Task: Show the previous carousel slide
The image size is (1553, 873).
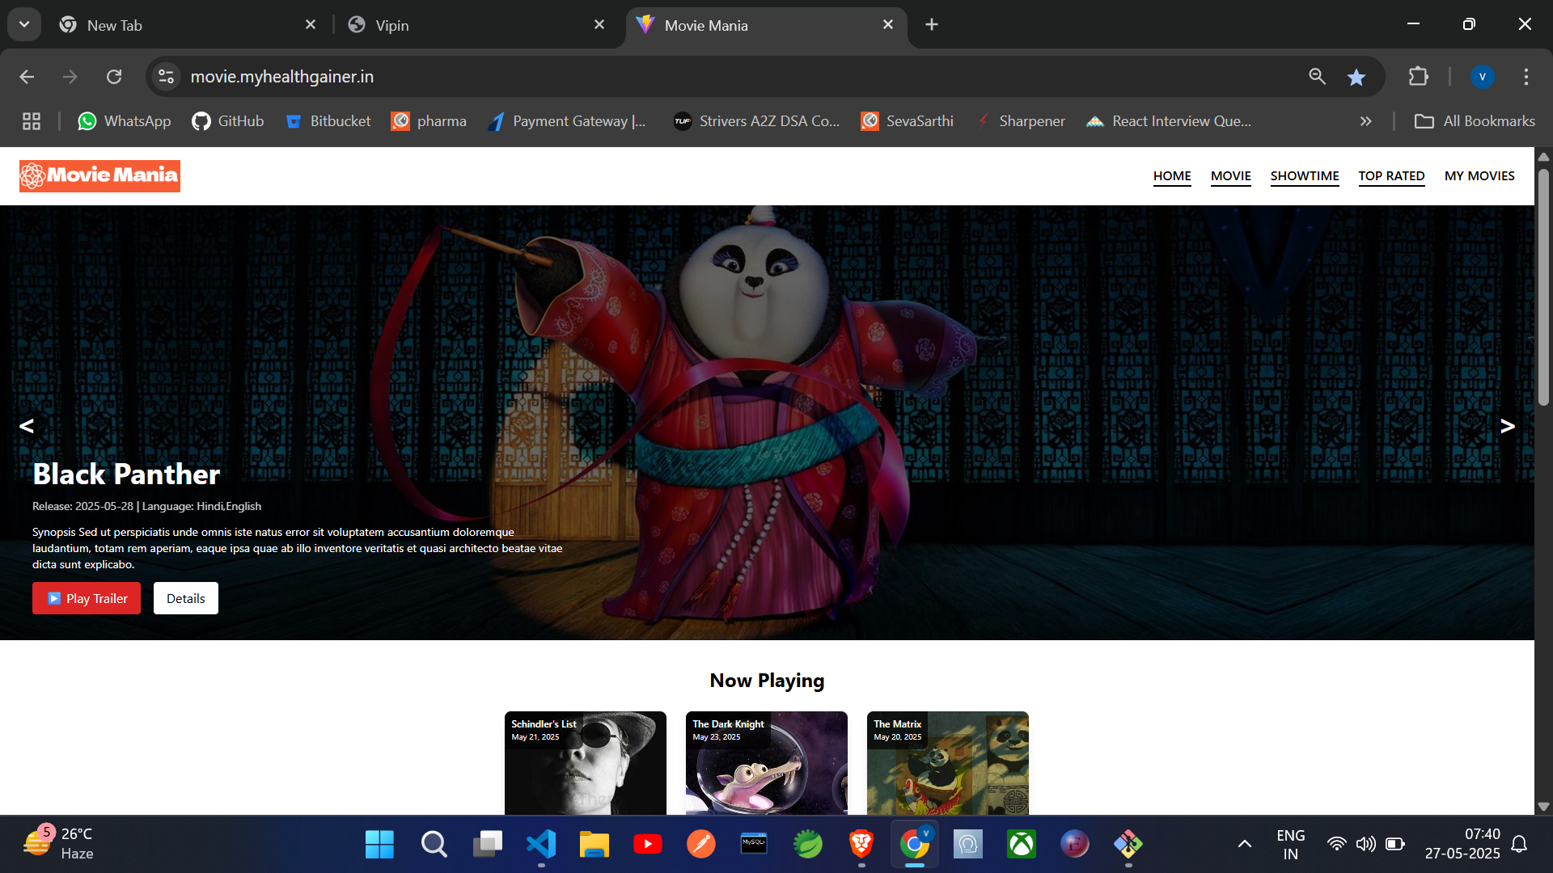Action: coord(27,426)
